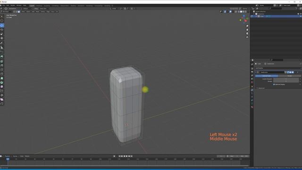The width and height of the screenshot is (302, 170).
Task: Remove the Subdivision modifier
Action: click(x=298, y=72)
